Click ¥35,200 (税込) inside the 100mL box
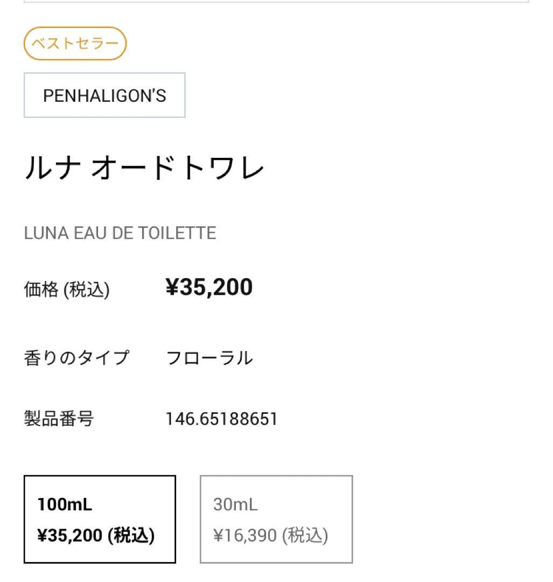This screenshot has width=553, height=582. pos(96,535)
